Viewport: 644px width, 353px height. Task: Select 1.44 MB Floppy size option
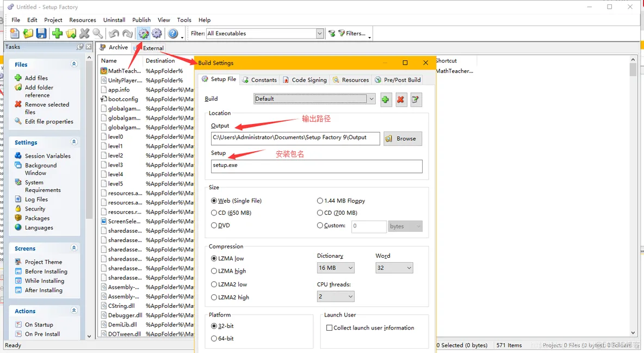pos(319,201)
